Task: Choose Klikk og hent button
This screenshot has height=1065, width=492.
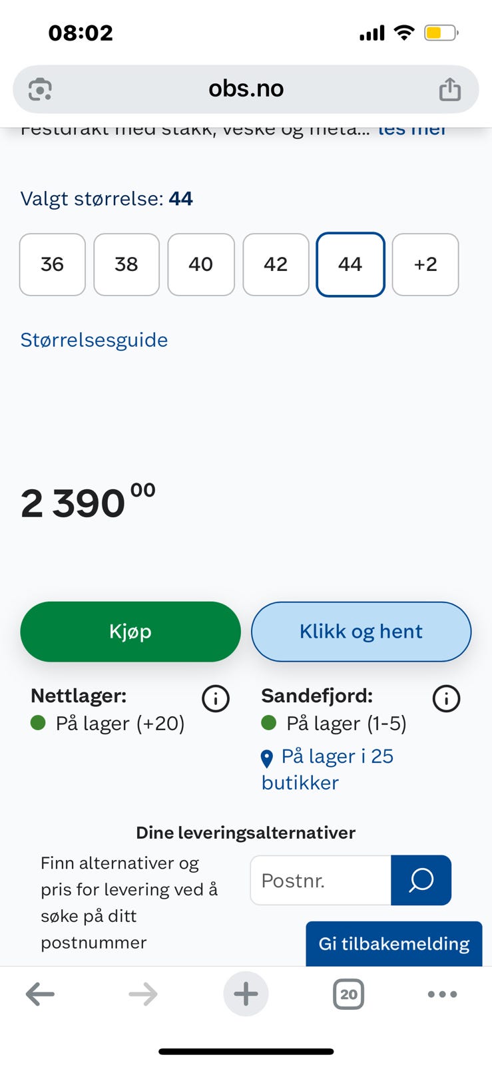Action: (x=362, y=632)
